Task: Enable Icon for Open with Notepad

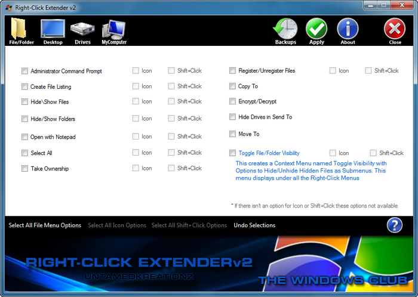Action: click(x=136, y=137)
